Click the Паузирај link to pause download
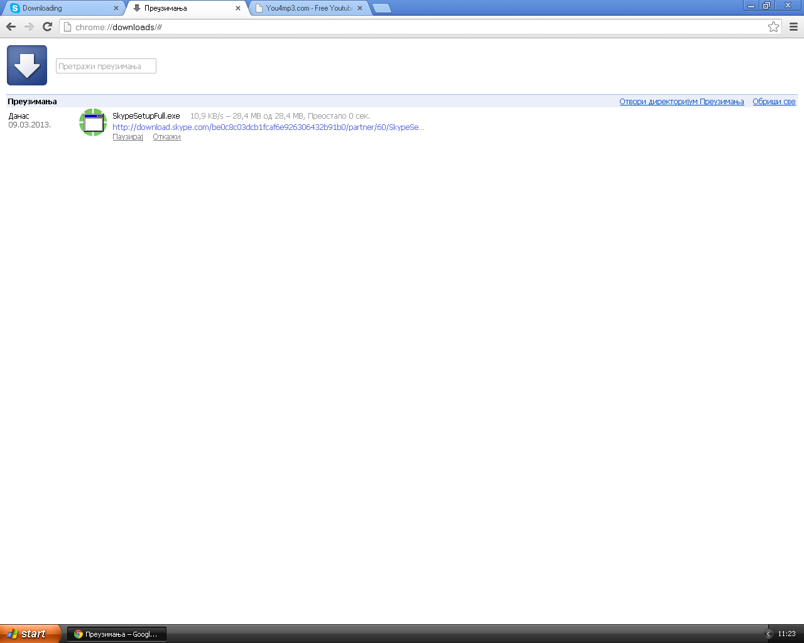This screenshot has height=643, width=804. [128, 137]
